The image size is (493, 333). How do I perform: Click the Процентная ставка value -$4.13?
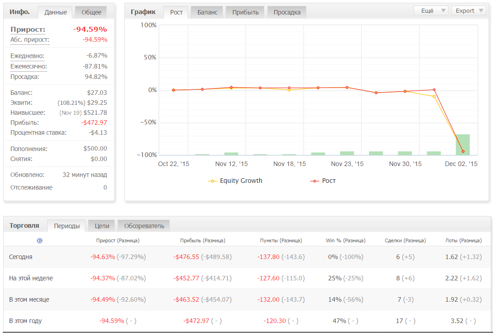(x=98, y=132)
